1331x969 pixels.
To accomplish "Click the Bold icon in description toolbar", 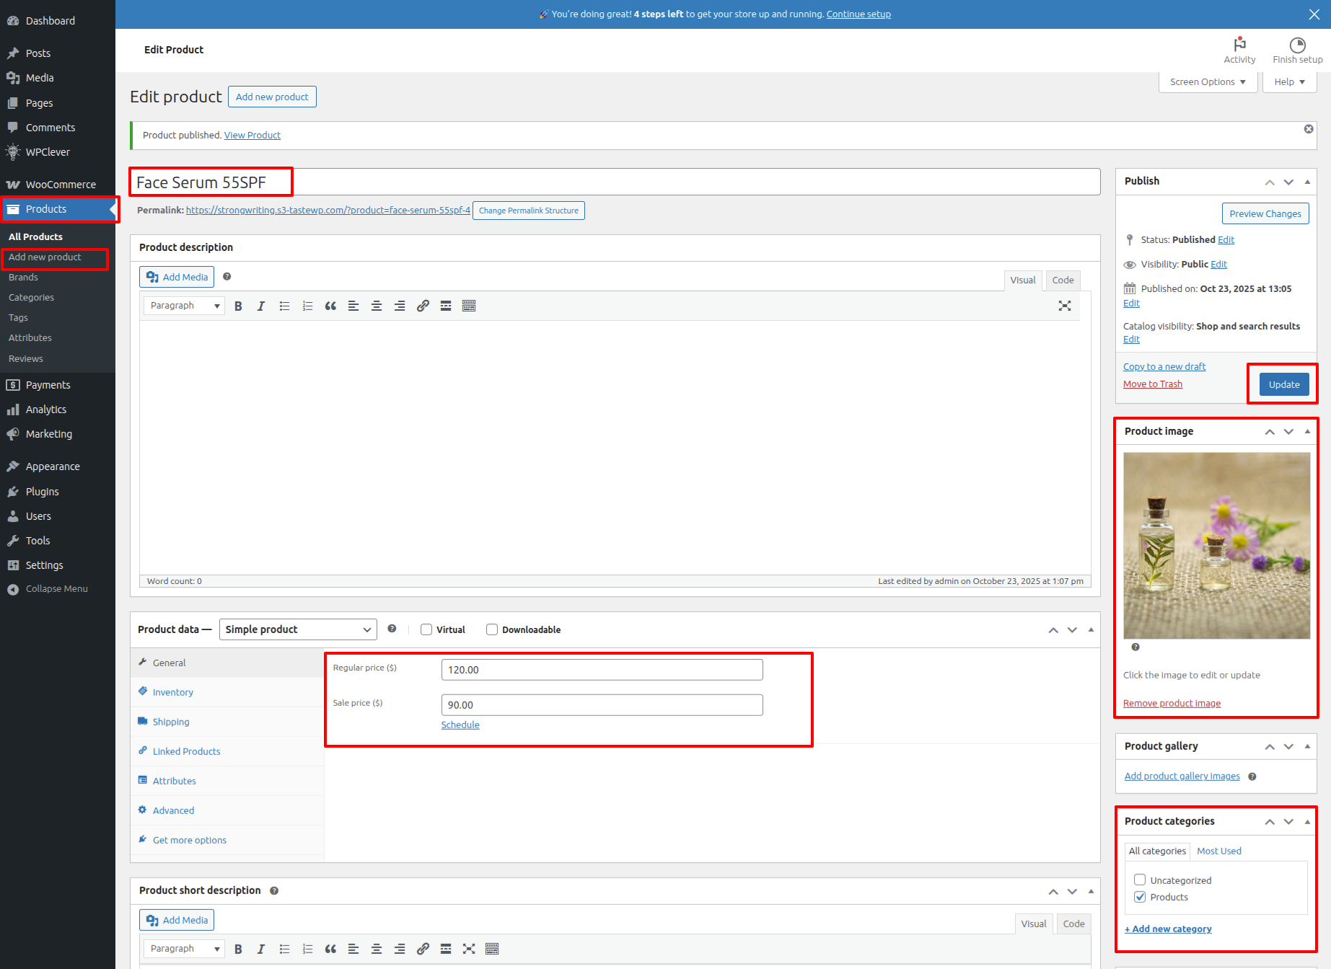I will tap(238, 306).
